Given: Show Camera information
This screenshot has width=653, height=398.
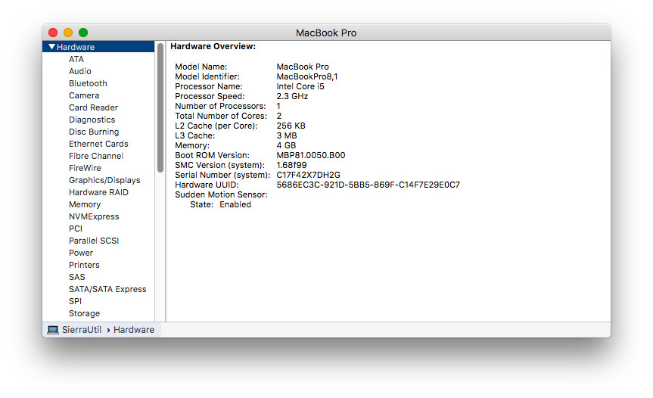Looking at the screenshot, I should coord(84,95).
